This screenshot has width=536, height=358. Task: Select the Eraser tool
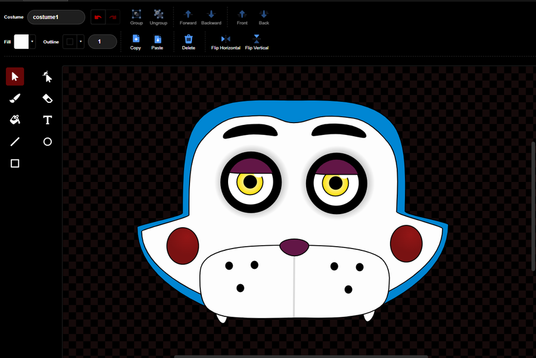coord(47,98)
